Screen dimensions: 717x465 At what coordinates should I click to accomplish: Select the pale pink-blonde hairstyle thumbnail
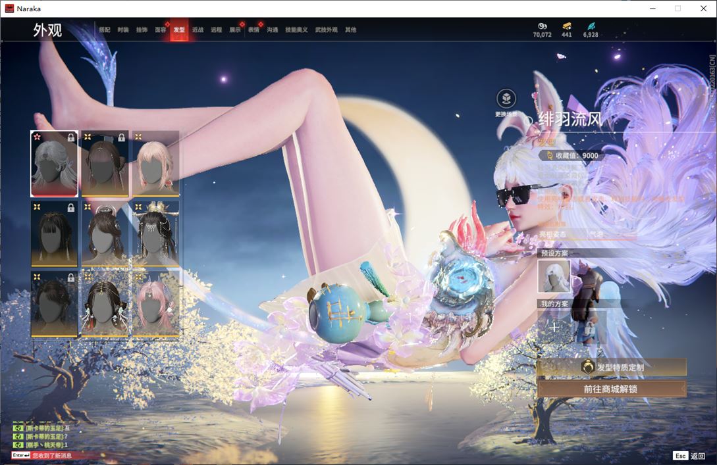coord(156,164)
